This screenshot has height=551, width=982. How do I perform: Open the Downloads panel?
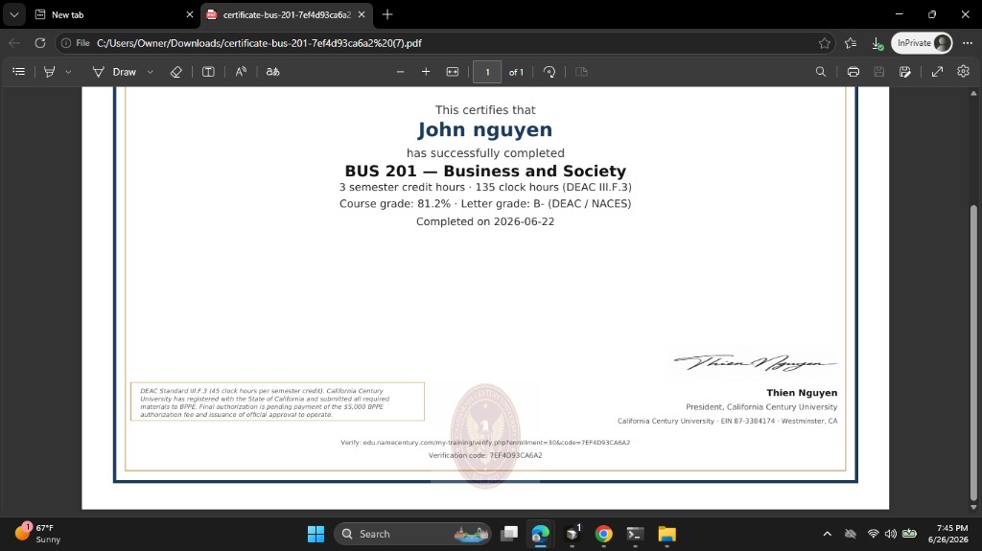coord(877,43)
